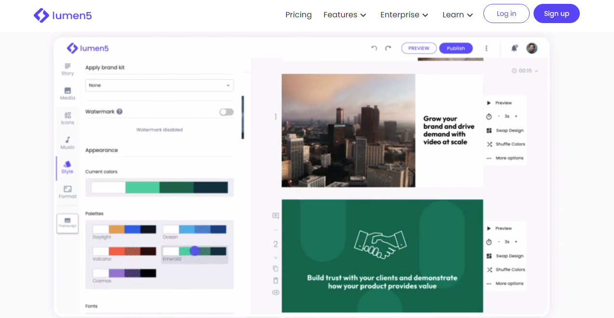Click Shuffle Colors for scene 2
The width and height of the screenshot is (614, 318).
506,270
